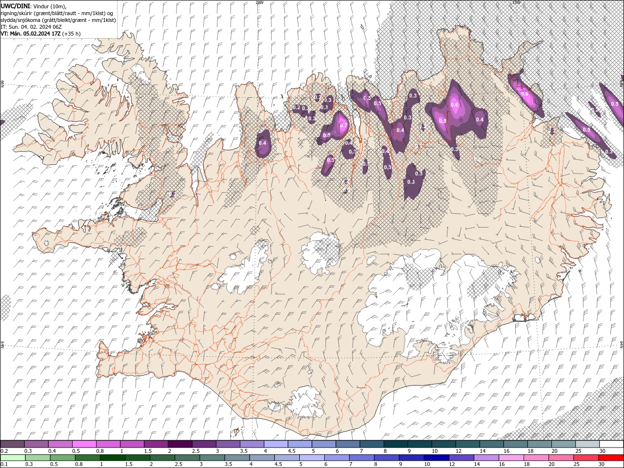Click the rain-scale swatch between 20 and 25
Screen dimensions: 624x468
561,458
